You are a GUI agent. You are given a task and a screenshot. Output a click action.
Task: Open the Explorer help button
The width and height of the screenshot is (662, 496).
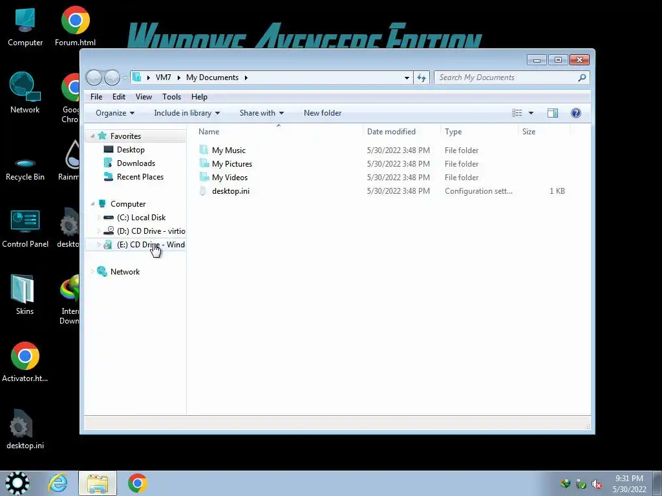tap(576, 113)
